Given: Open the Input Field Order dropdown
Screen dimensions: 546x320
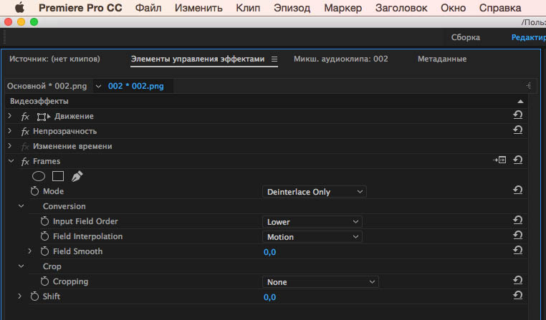Looking at the screenshot, I should pos(312,221).
